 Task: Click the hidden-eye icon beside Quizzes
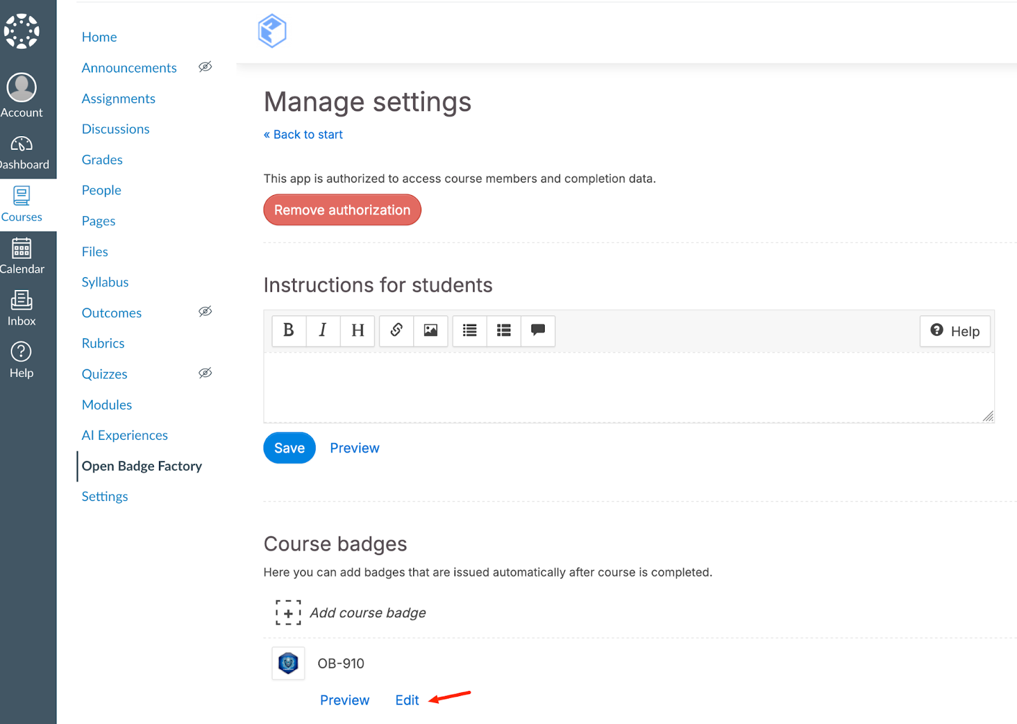205,373
